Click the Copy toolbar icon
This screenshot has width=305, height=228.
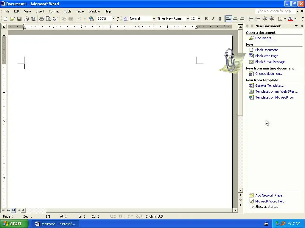click(64, 19)
